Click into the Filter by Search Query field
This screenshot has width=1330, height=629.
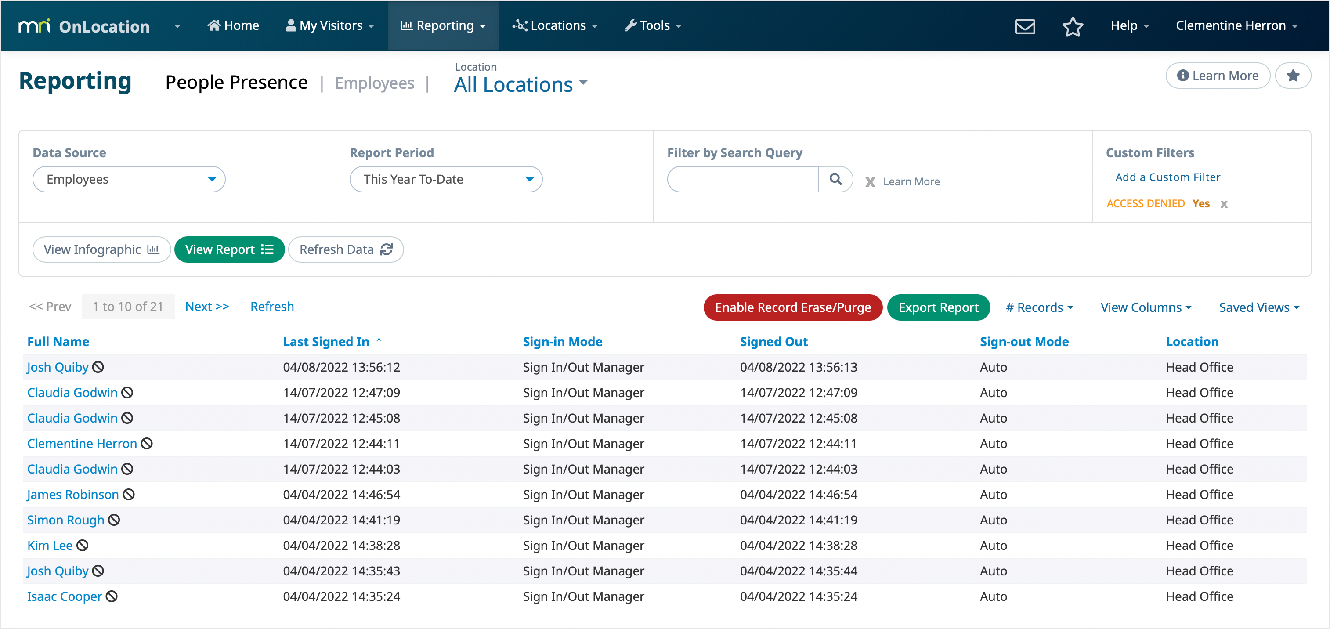(x=743, y=179)
